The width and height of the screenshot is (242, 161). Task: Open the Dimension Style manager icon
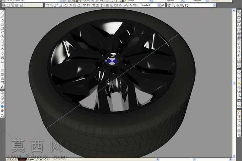(x=163, y=5)
